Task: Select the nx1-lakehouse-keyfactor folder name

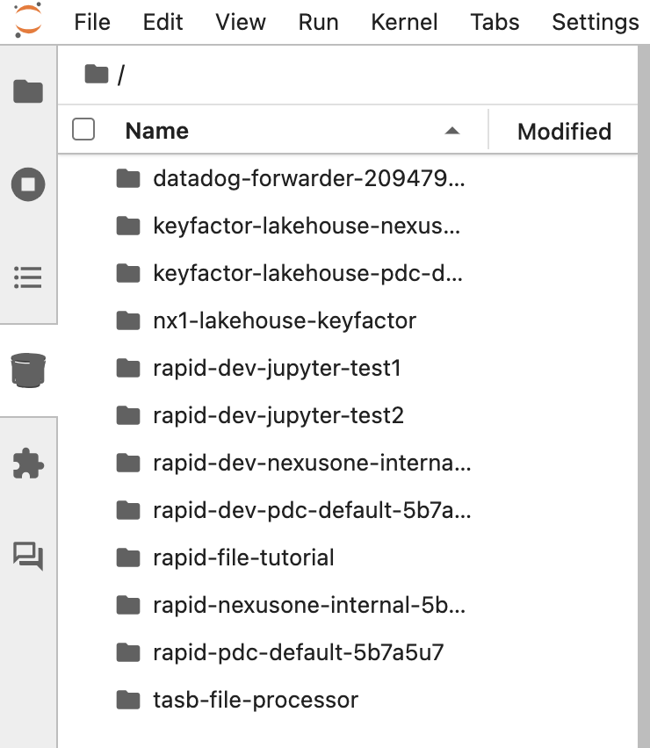Action: coord(285,320)
